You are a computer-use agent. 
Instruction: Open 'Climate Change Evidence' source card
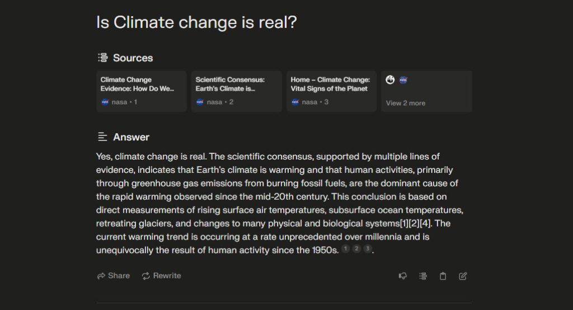(141, 91)
